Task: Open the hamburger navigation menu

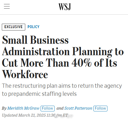Action: click(7, 6)
